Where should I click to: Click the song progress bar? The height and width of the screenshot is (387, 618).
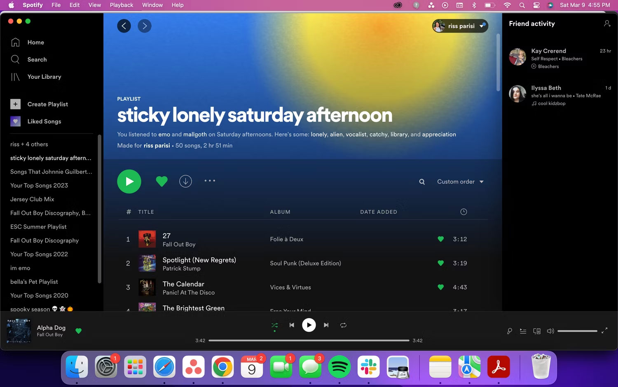pos(309,340)
